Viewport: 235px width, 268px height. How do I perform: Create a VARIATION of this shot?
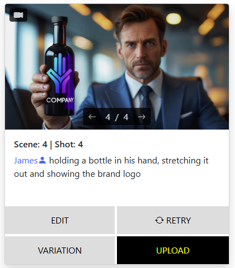pyautogui.click(x=60, y=250)
